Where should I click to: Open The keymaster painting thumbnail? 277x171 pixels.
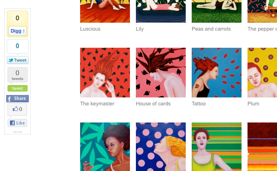pos(105,72)
